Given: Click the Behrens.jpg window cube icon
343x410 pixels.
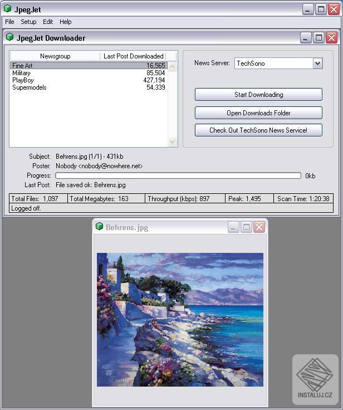Looking at the screenshot, I should click(99, 226).
